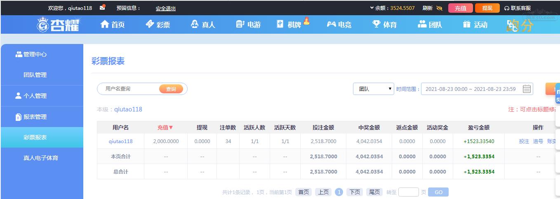Viewport: 560px width, 199px height.
Task: Click the red 充值 recharge button
Action: [461, 8]
